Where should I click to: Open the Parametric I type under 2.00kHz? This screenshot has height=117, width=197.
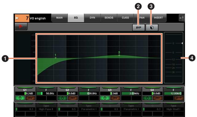[131, 109]
